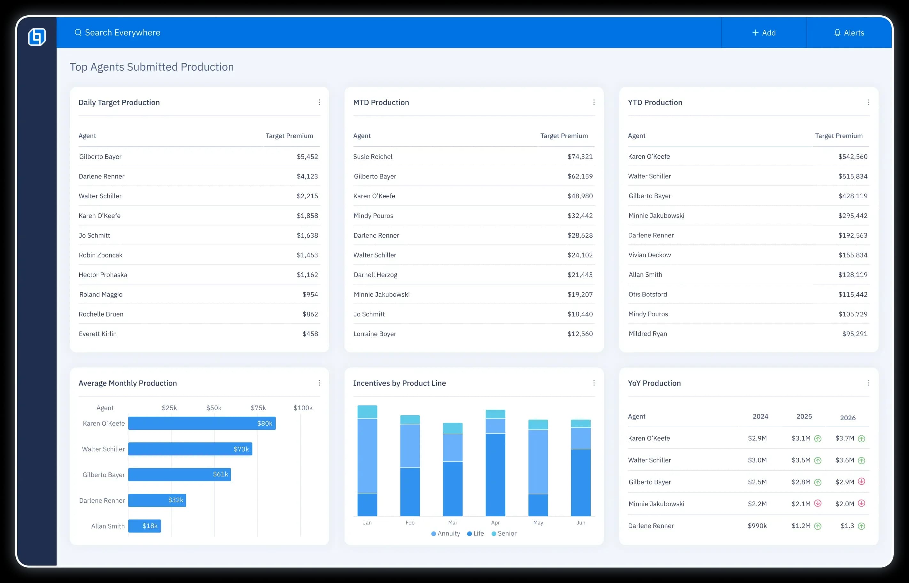Open YTD Production three-dot menu
909x583 pixels.
(868, 102)
